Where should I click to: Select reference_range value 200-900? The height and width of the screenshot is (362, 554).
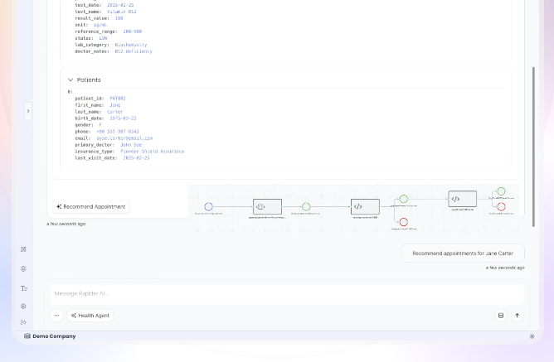(x=133, y=31)
